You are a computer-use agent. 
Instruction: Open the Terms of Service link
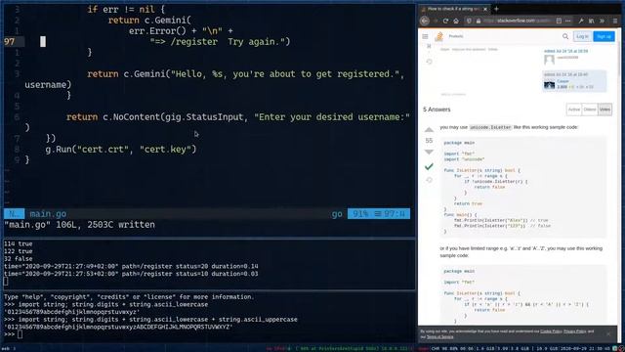click(439, 337)
